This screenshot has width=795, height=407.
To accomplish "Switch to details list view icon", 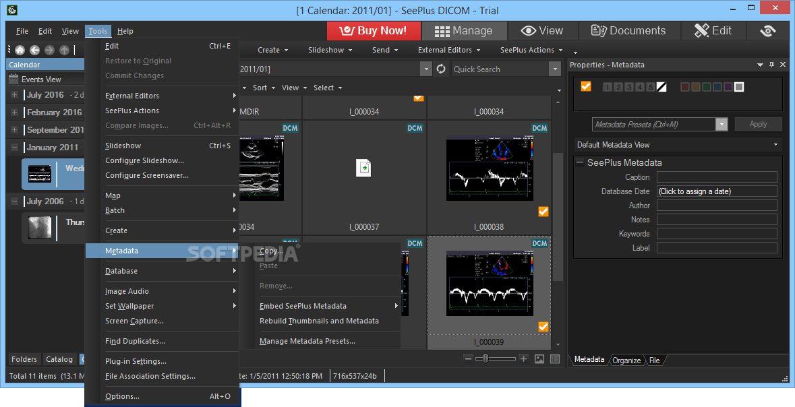I will 555,359.
